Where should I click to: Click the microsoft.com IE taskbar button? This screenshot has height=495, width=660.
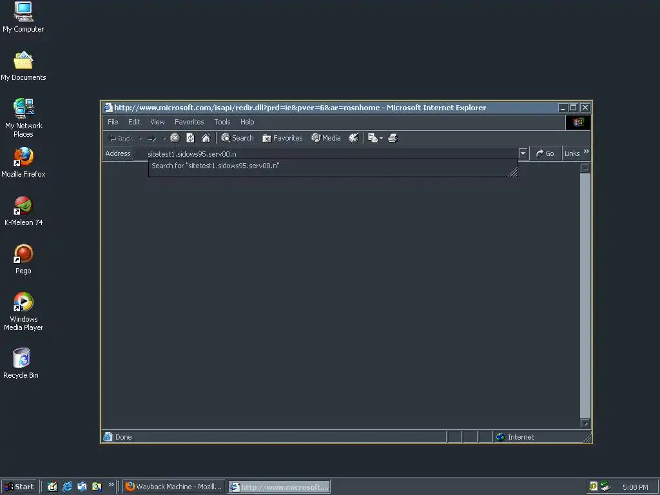[280, 487]
